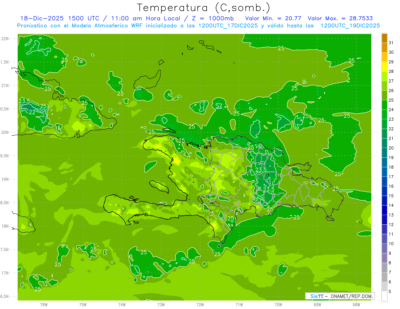Click the "20N" latitude axis label

pos(5,133)
